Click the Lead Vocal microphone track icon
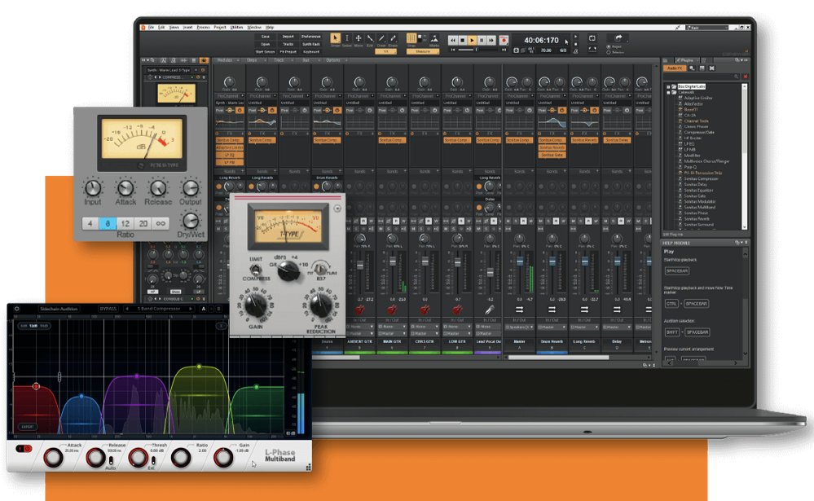This screenshot has height=501, width=814. click(489, 310)
